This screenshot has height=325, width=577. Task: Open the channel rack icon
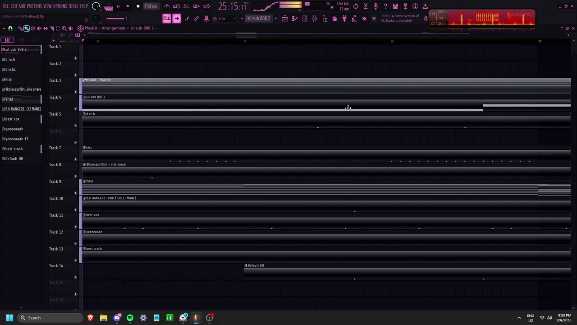pyautogui.click(x=305, y=19)
